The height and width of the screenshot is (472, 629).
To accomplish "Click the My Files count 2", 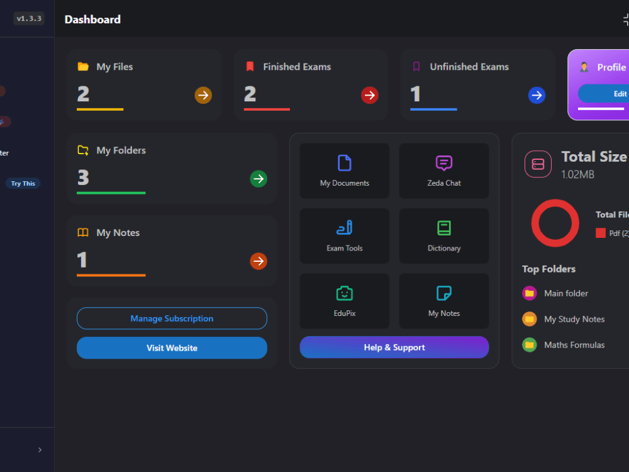I will pos(84,94).
